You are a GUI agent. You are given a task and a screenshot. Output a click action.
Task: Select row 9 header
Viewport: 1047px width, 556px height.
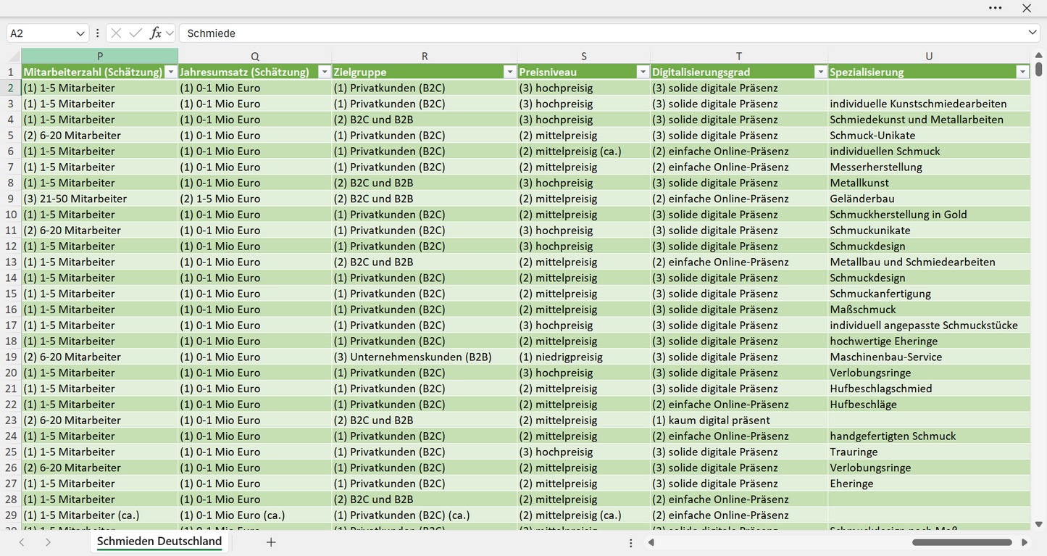click(x=11, y=199)
